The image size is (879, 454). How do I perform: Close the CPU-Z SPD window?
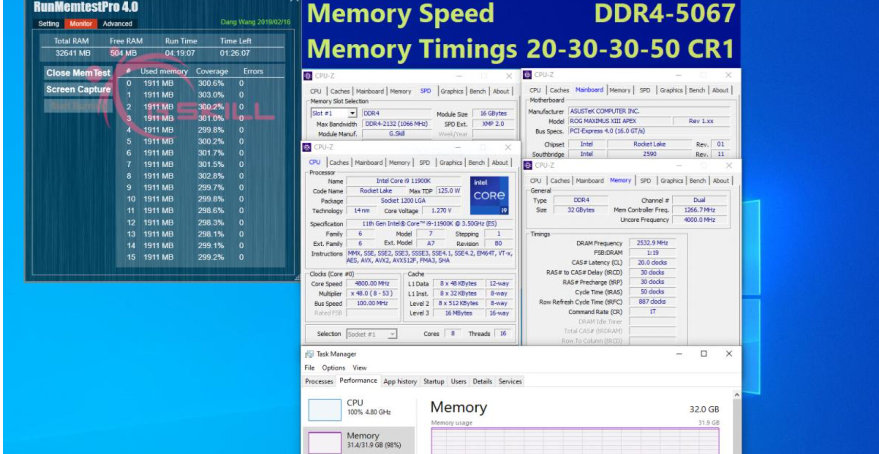pos(508,76)
